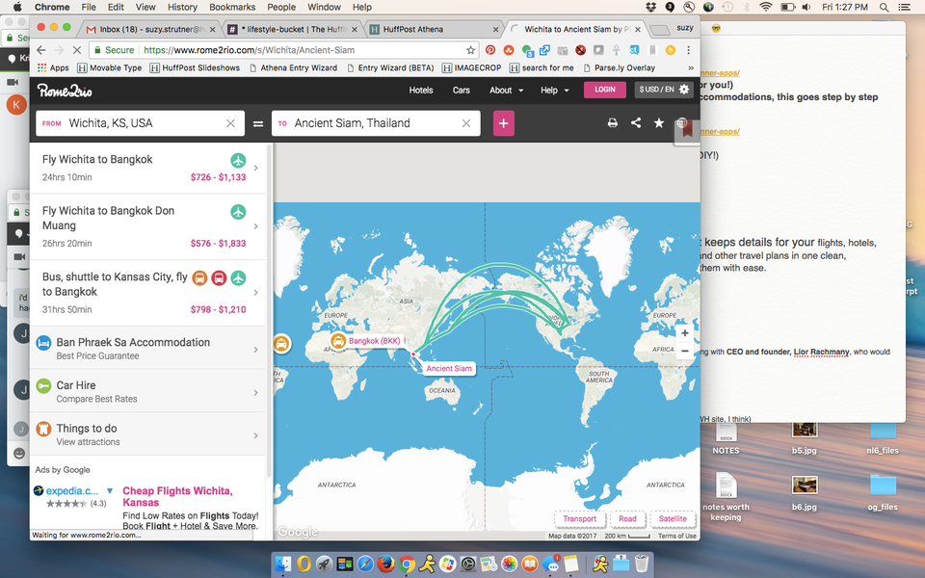The image size is (925, 578).
Task: Switch map to Road view
Action: [x=627, y=518]
